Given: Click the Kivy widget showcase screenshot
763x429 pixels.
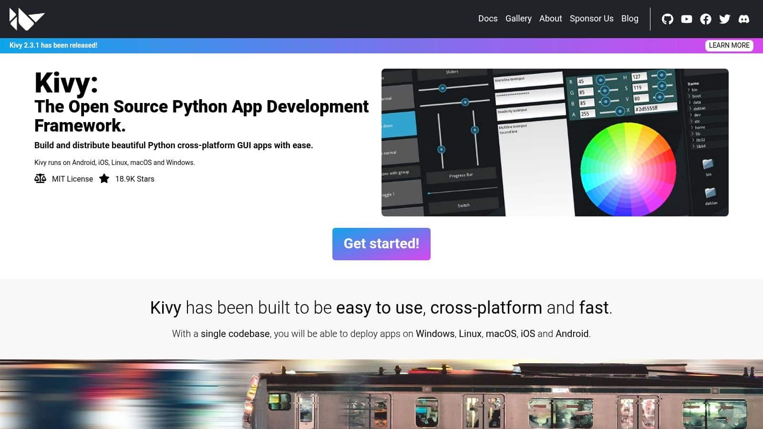Looking at the screenshot, I should click(x=555, y=143).
